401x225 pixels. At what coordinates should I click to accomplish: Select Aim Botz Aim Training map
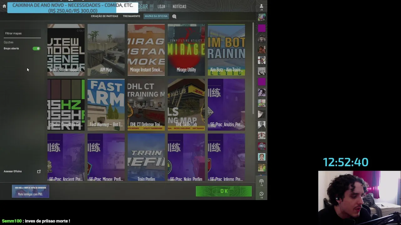tap(226, 50)
